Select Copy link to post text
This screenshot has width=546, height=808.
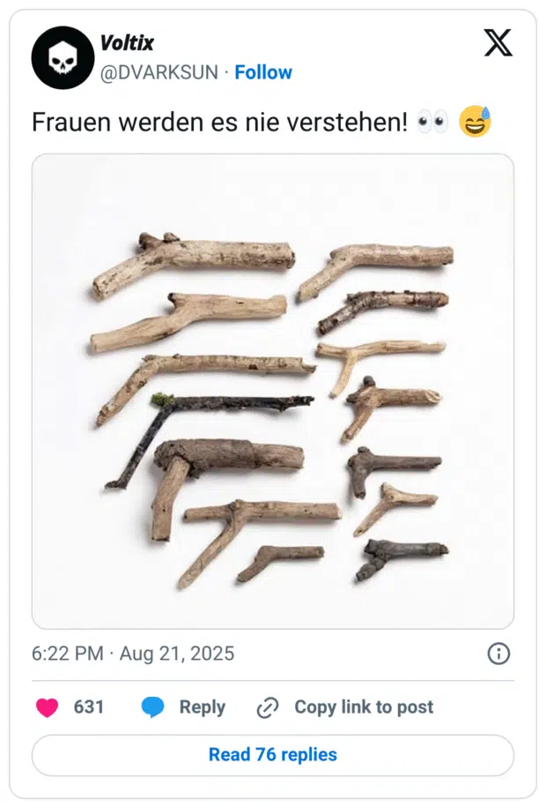pyautogui.click(x=364, y=707)
